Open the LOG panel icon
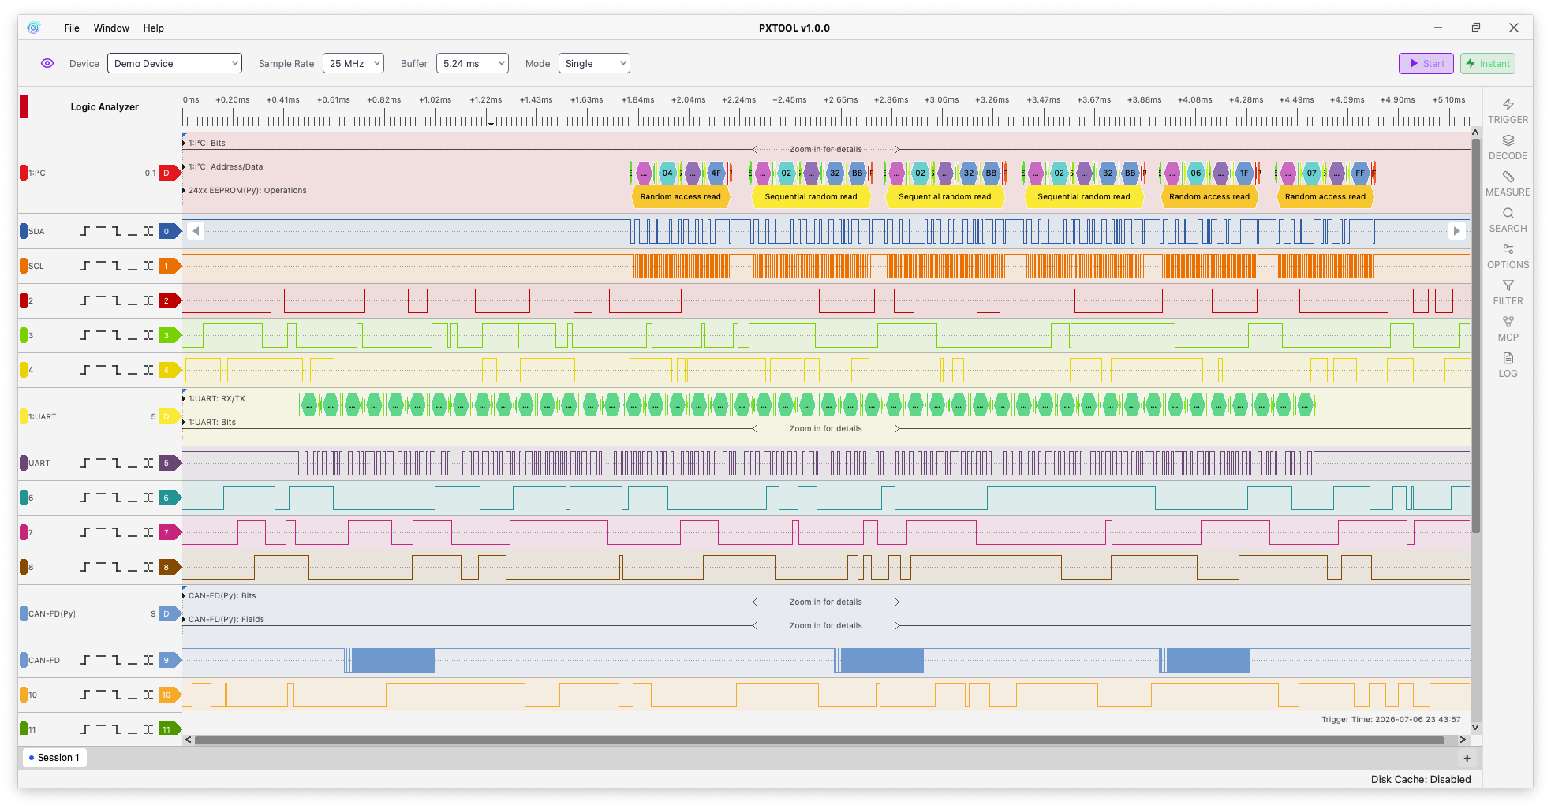The image size is (1551, 809). 1508,358
